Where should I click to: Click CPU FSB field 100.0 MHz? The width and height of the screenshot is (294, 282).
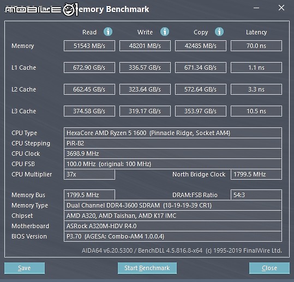coord(173,164)
